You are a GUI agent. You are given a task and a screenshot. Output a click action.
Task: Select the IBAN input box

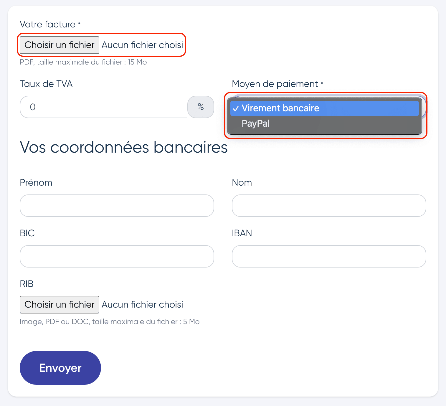[x=329, y=256]
